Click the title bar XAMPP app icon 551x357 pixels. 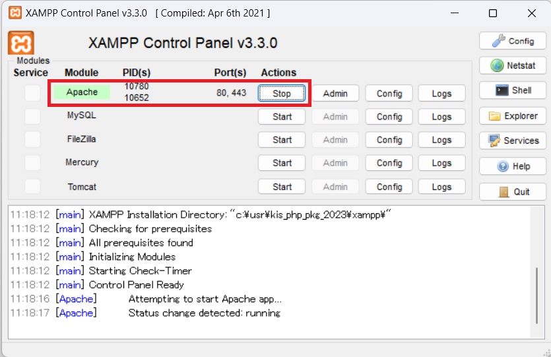[x=14, y=13]
